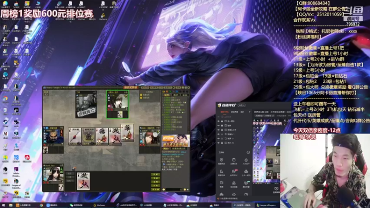
Task: Select Google Chrome desktop shortcut icon
Action: point(5,99)
